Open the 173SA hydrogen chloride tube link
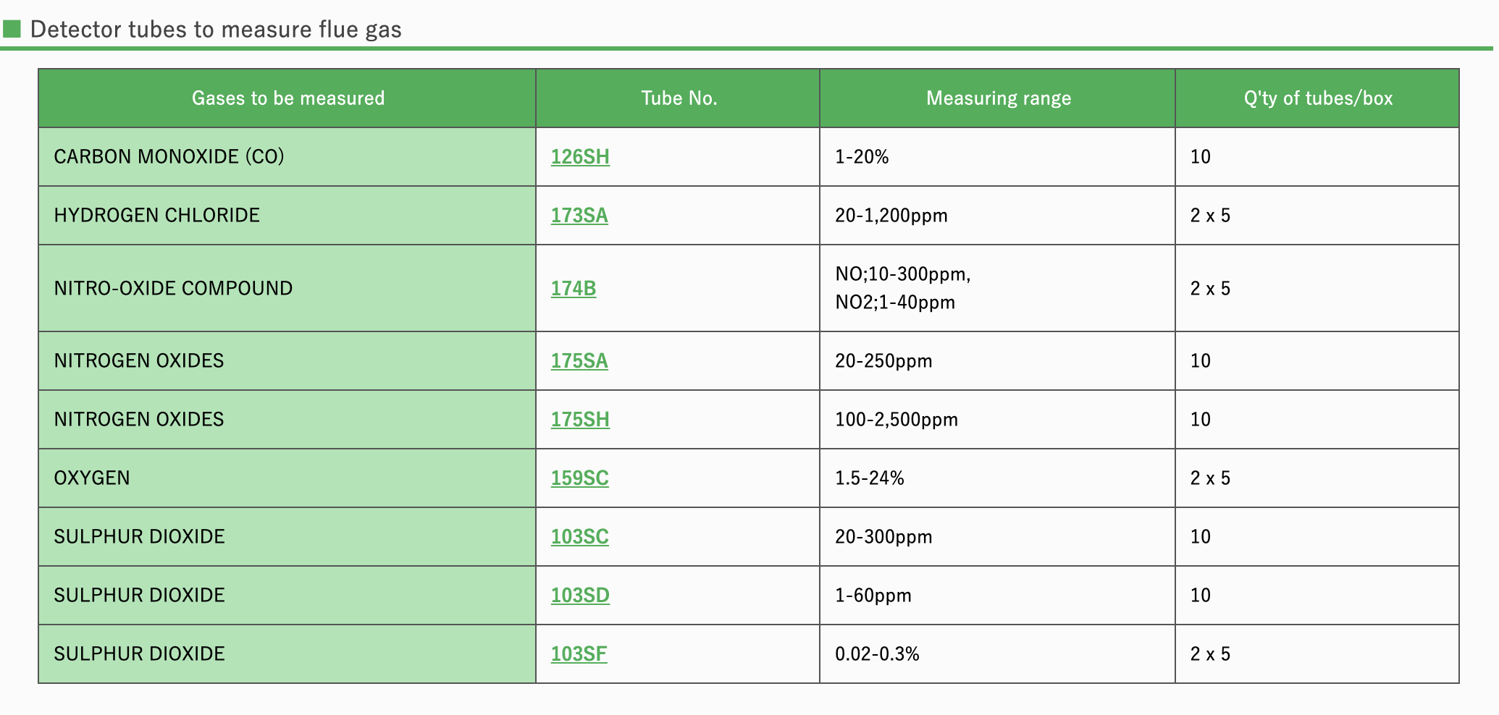 (579, 216)
